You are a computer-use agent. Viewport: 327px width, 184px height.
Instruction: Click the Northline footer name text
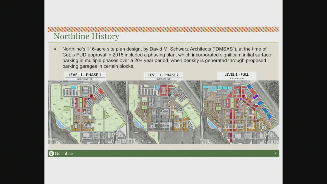click(x=64, y=153)
